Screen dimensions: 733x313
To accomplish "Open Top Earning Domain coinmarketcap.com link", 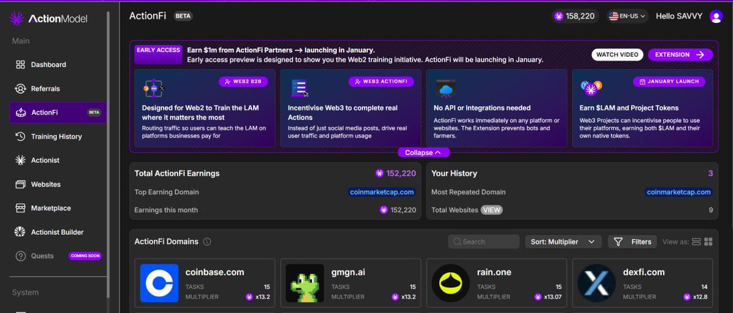I will click(x=382, y=192).
